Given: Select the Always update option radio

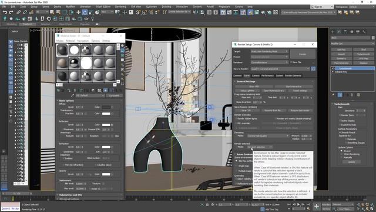Looking at the screenshot, I should pos(341,151).
